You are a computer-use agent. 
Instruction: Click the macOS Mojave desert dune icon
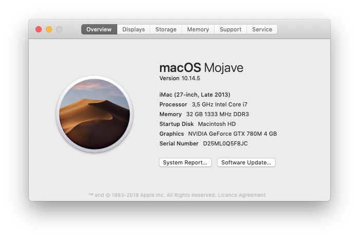click(94, 114)
